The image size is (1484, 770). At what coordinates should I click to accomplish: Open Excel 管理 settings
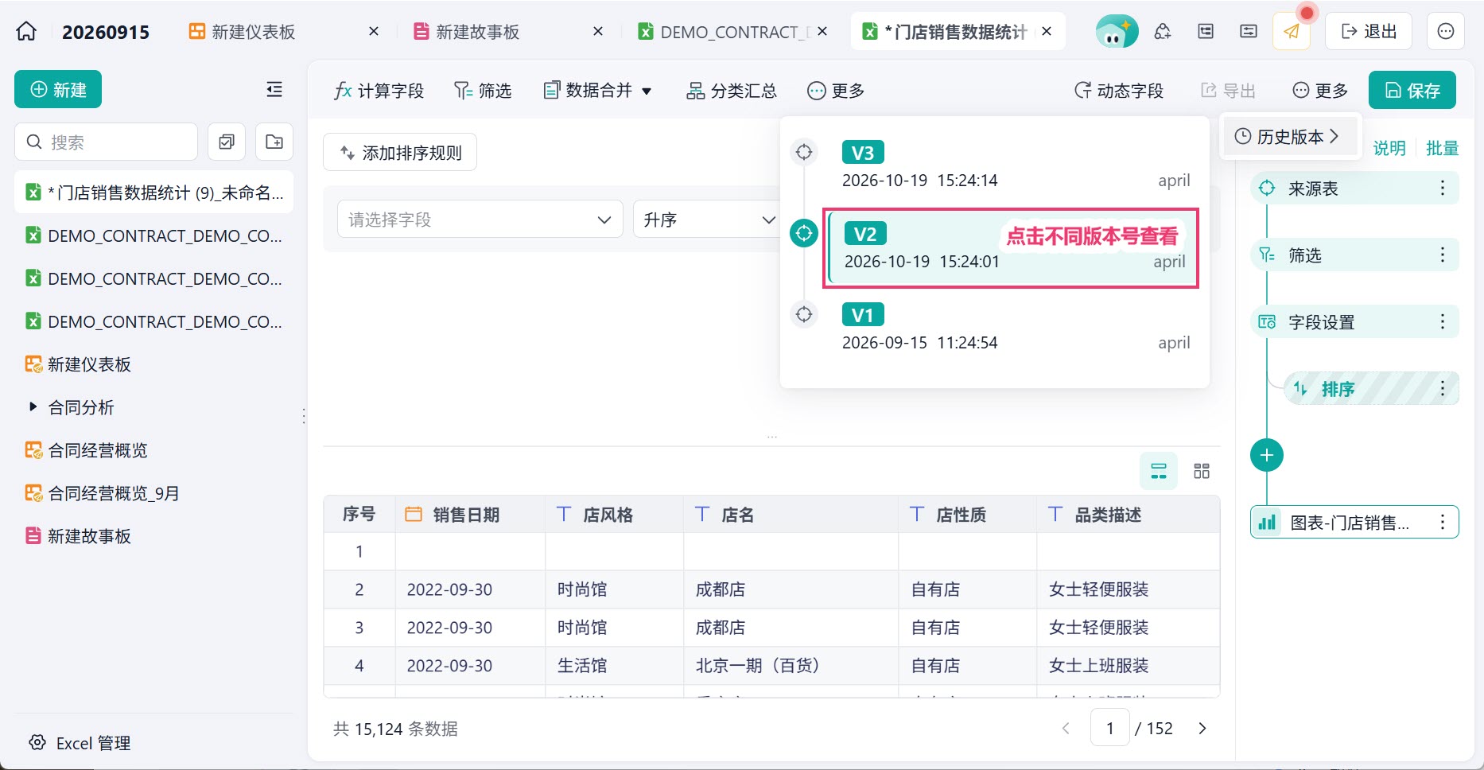80,743
